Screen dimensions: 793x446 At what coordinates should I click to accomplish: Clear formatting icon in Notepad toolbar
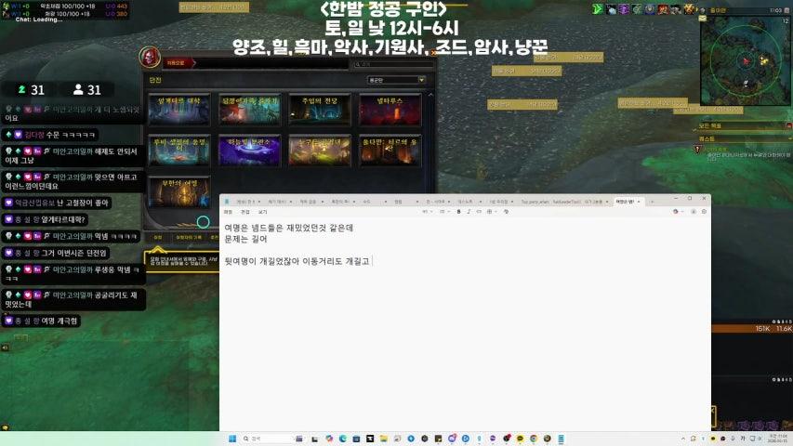(x=506, y=212)
